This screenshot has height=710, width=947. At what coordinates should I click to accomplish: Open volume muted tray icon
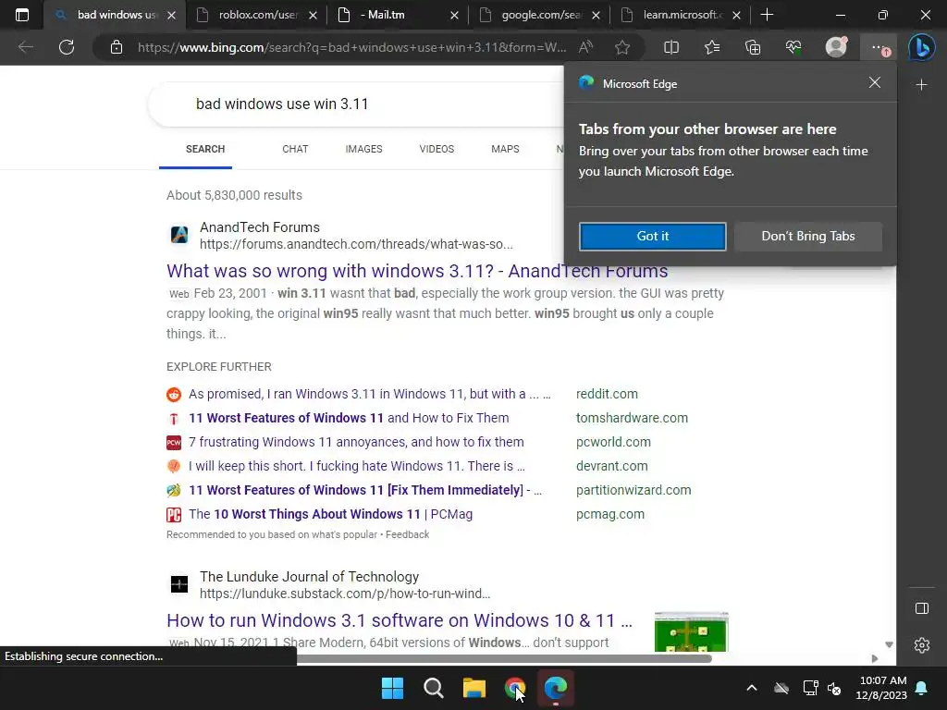click(x=835, y=688)
